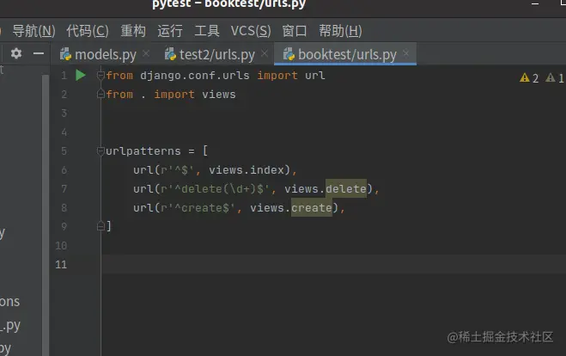Click the Python file icon on booktest/urls.py tab
Screen dimensions: 566x356
point(289,54)
